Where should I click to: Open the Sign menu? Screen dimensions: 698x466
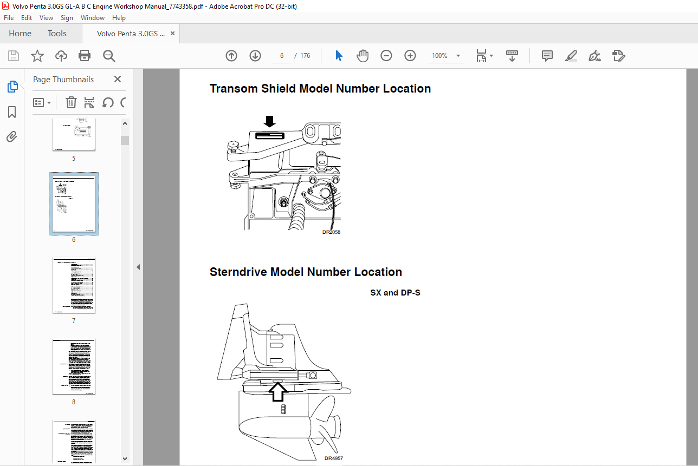[67, 18]
